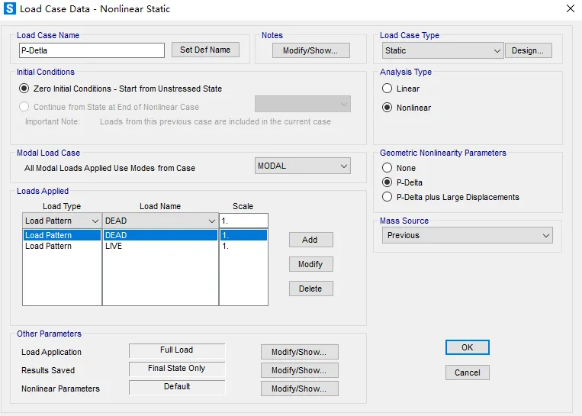The width and height of the screenshot is (582, 416).
Task: Click the Design button
Action: tap(528, 50)
